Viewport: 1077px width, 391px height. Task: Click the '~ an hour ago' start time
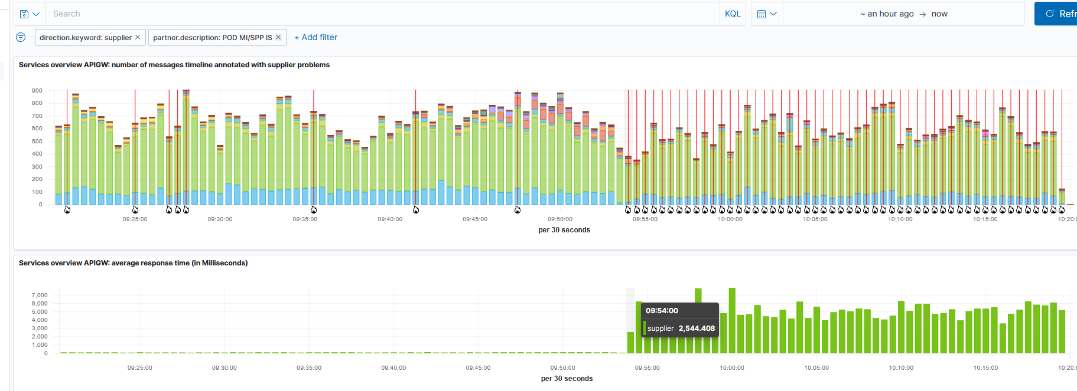(887, 14)
